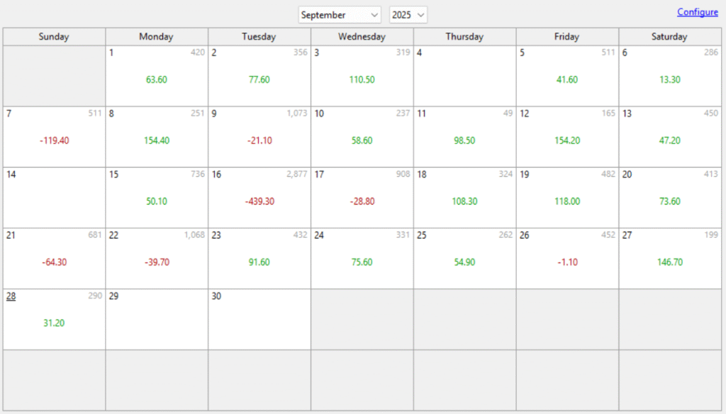Click the -119.40 loss on September 7
Viewport: 726px width, 414px height.
click(x=54, y=141)
